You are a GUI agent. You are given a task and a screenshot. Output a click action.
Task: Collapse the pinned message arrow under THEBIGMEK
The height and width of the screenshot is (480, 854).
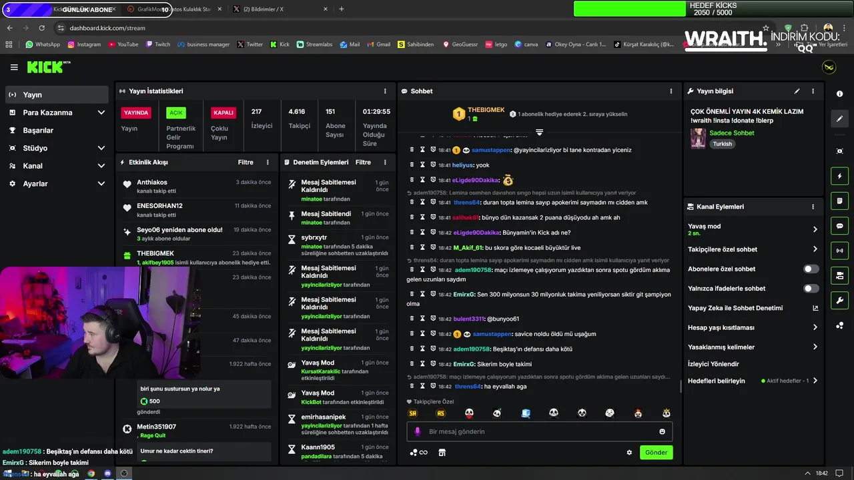click(x=539, y=132)
